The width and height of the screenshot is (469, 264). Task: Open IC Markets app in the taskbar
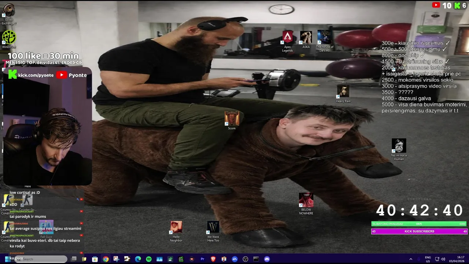(181, 259)
